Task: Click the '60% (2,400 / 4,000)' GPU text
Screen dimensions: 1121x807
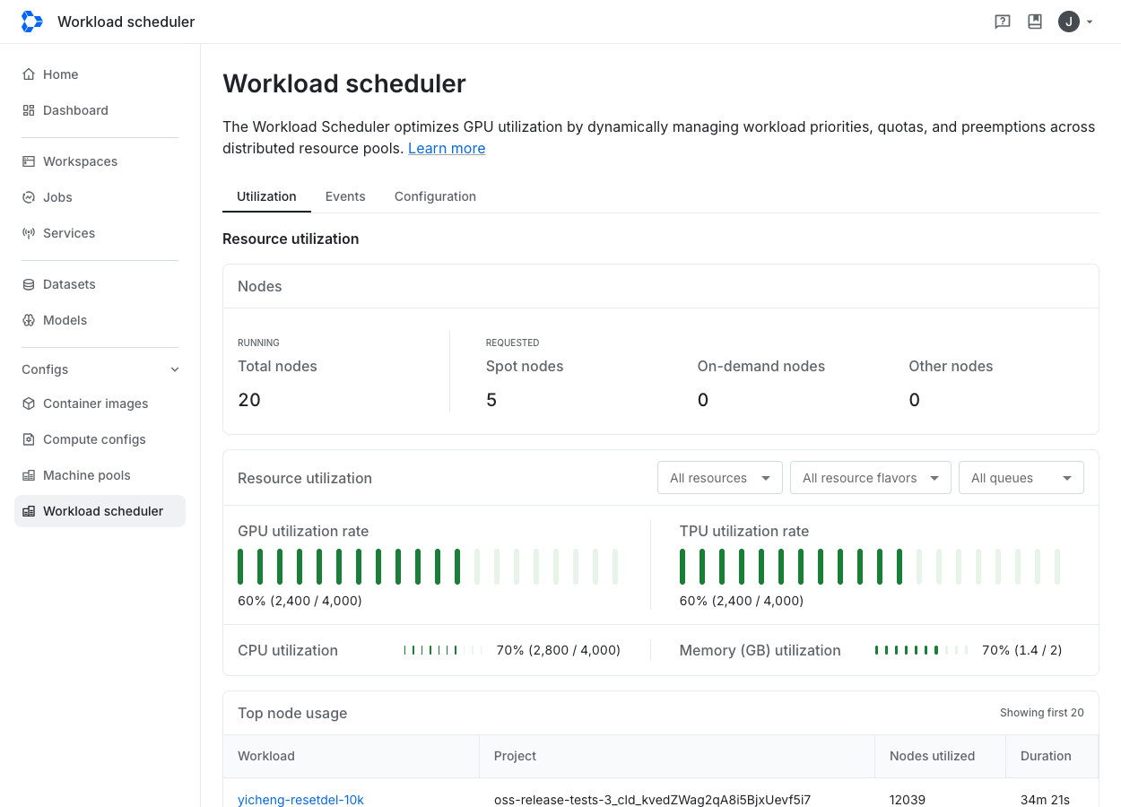Action: (300, 601)
